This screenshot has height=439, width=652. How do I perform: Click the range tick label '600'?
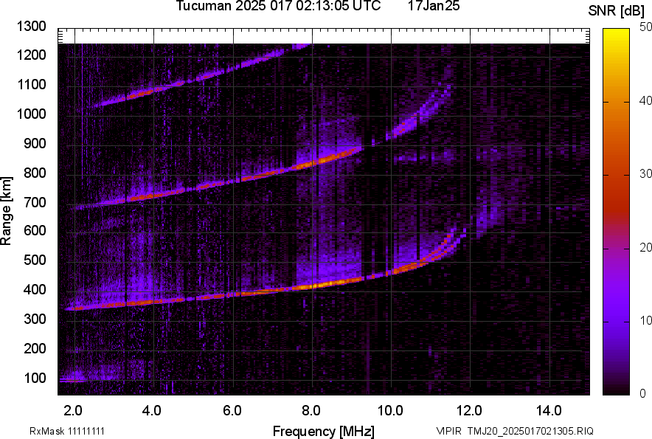coord(35,231)
